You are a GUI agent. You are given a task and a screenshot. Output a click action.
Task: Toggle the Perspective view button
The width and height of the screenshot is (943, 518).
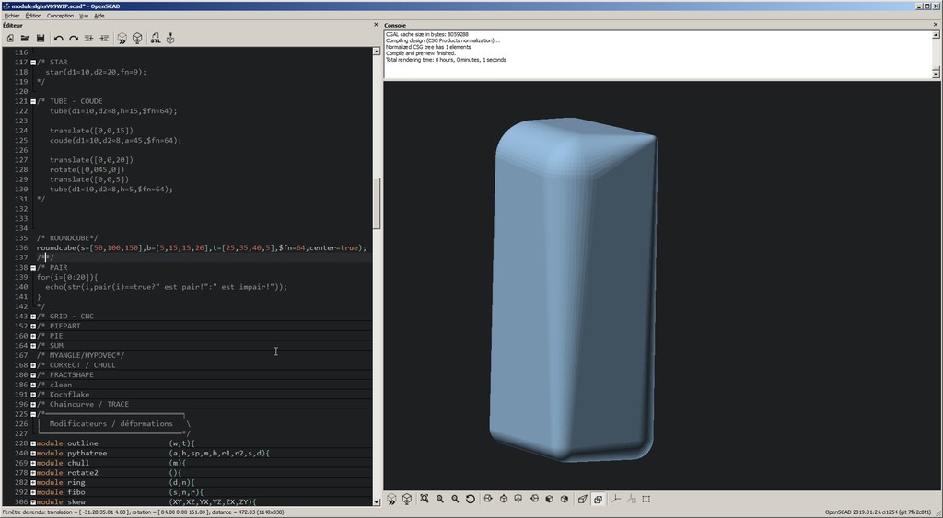(x=582, y=499)
